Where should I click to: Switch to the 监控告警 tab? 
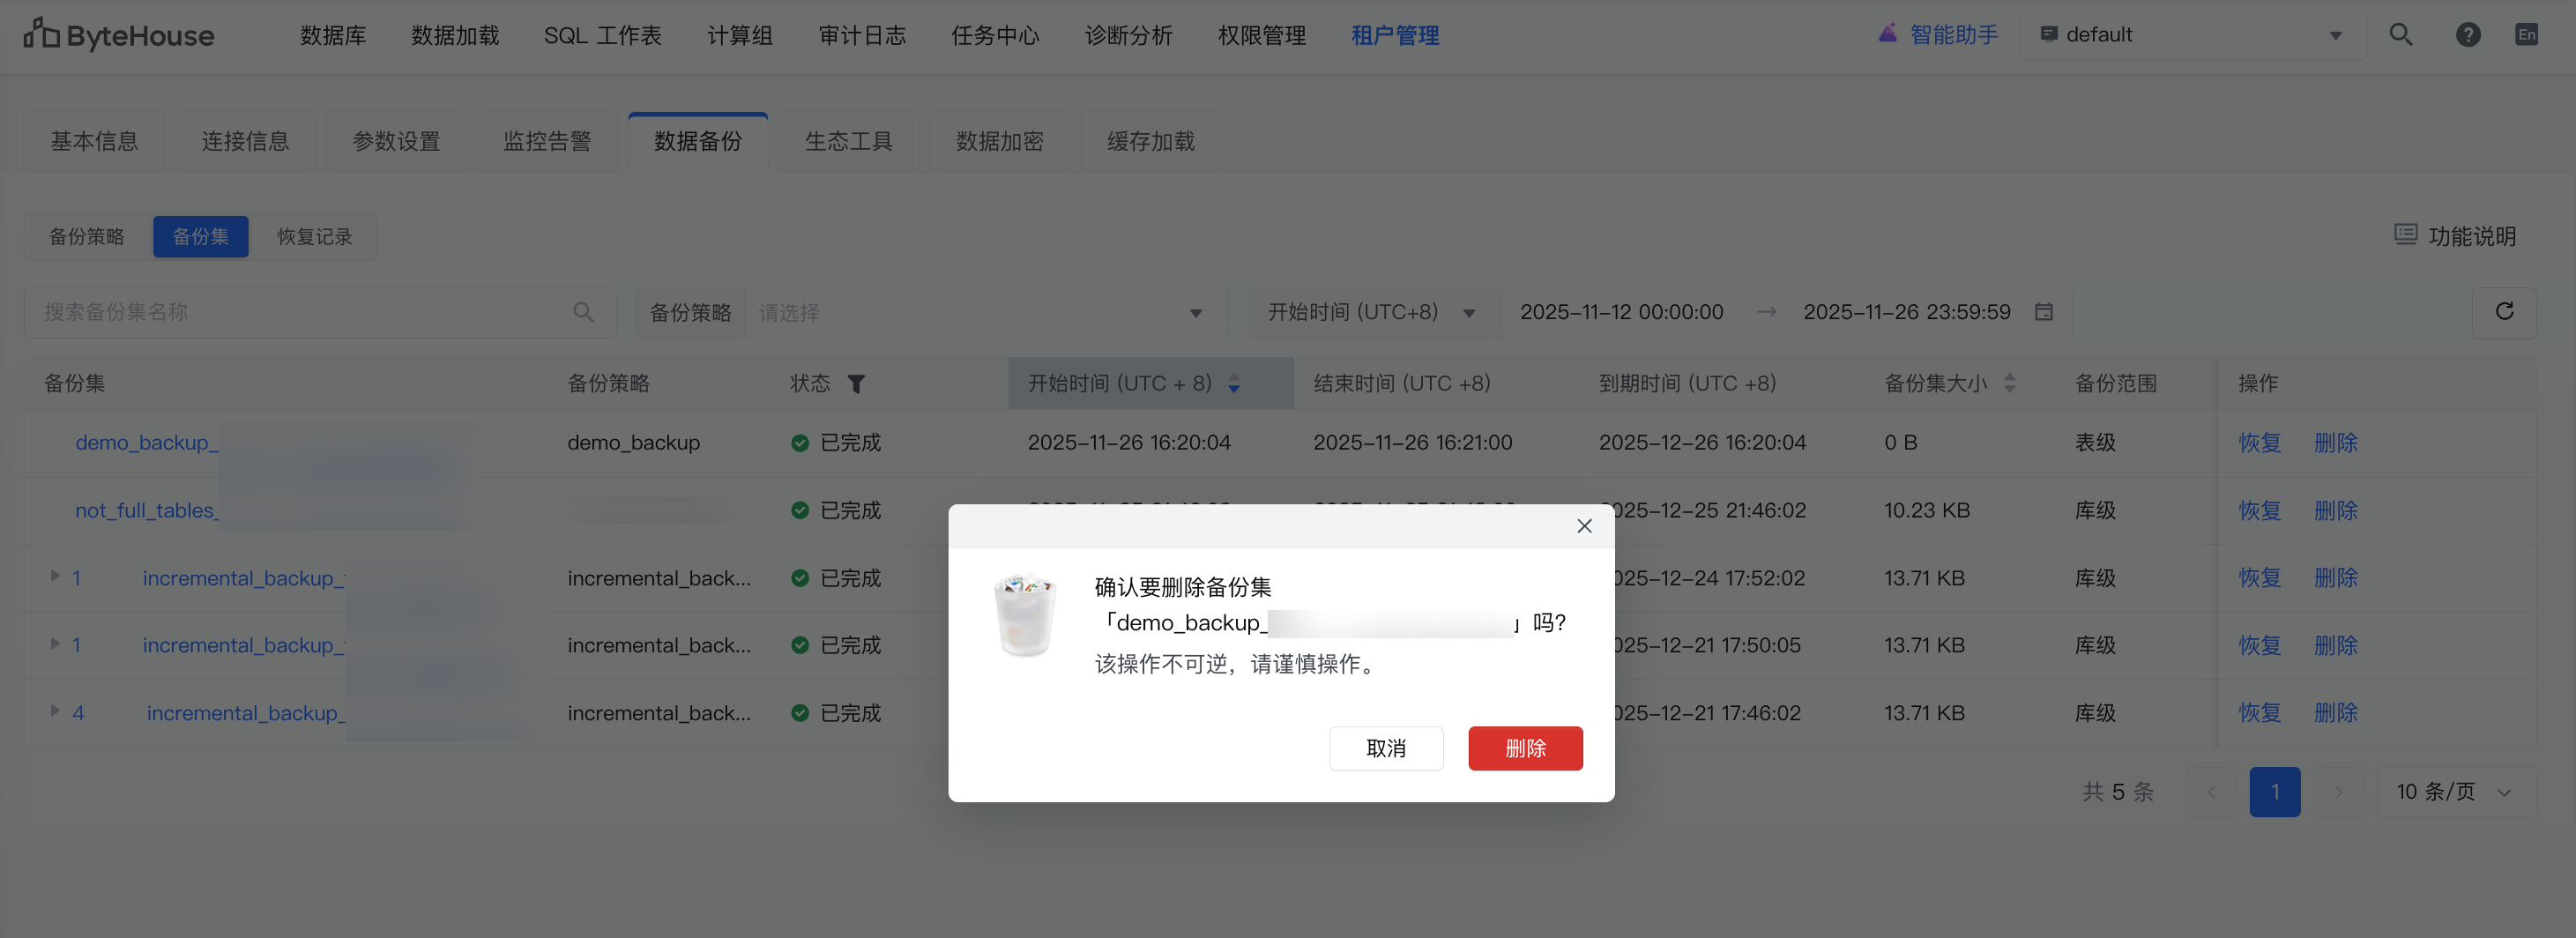pyautogui.click(x=547, y=142)
